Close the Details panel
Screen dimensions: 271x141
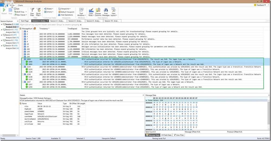[143, 95]
